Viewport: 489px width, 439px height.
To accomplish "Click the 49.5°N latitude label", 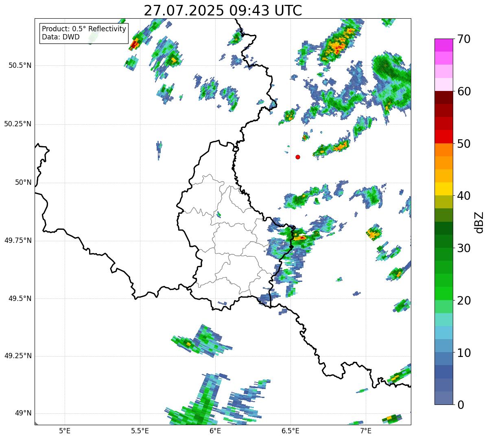I will tap(20, 298).
